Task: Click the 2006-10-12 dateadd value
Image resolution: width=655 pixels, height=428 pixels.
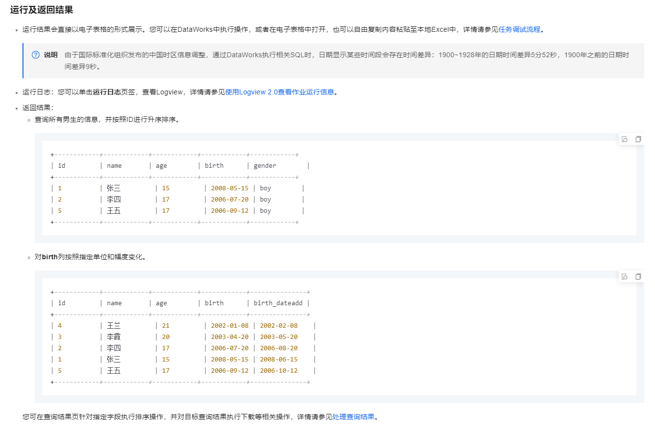Action: click(278, 371)
